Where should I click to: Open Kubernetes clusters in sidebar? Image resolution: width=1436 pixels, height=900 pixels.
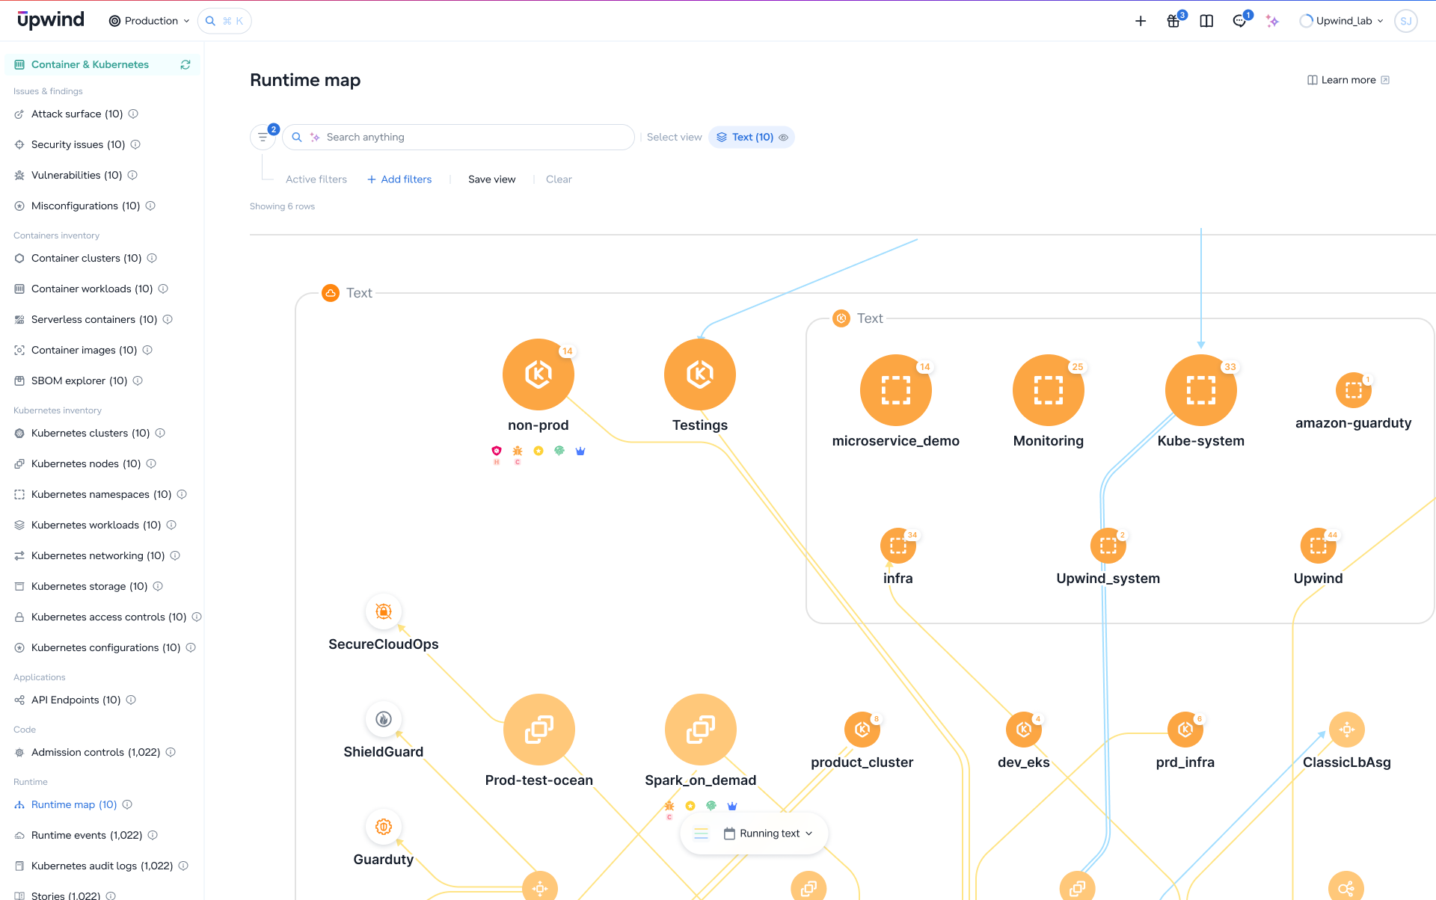90,433
